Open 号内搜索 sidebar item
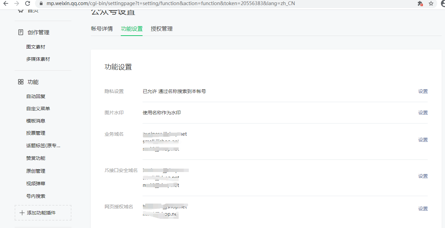The width and height of the screenshot is (445, 228). coord(36,196)
